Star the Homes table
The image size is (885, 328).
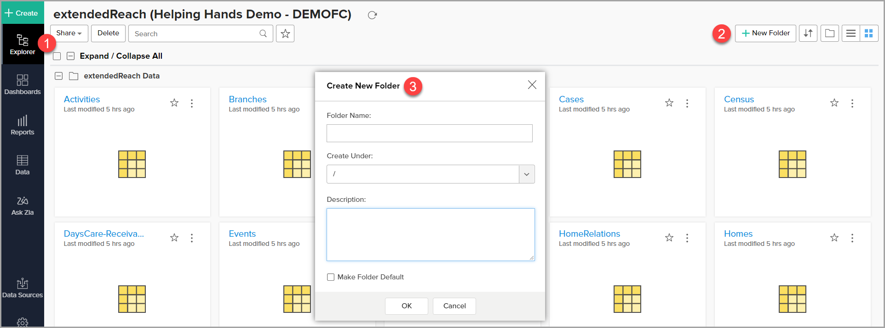coord(834,238)
